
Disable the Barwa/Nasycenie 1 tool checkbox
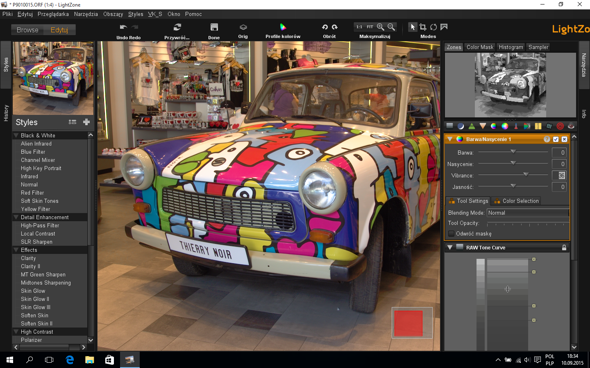pos(556,139)
